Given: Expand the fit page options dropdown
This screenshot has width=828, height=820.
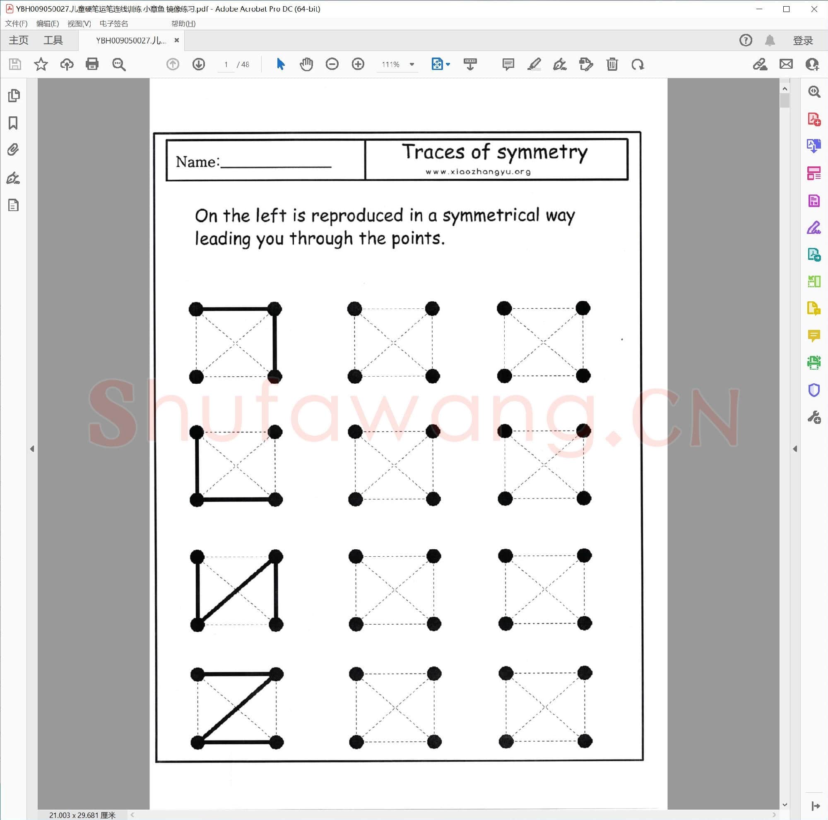Looking at the screenshot, I should [x=448, y=64].
